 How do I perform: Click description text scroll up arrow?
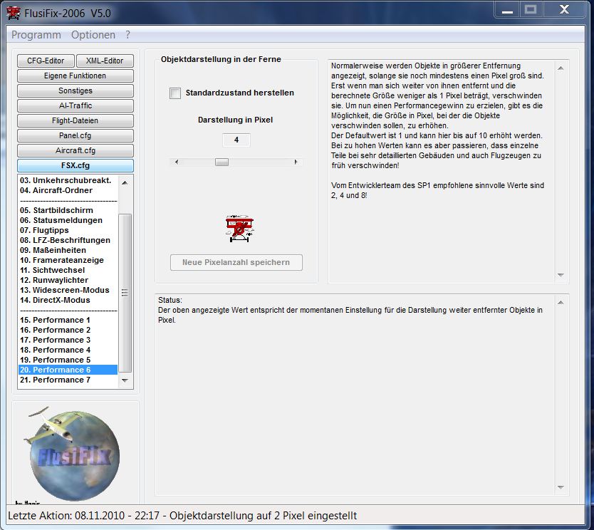(x=561, y=68)
